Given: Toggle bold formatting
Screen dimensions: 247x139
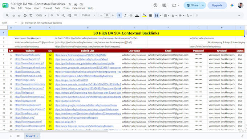Looking at the screenshot, I should tap(119, 15).
